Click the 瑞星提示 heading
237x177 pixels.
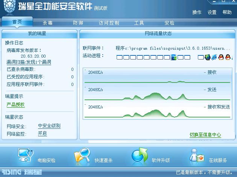(x=14, y=96)
